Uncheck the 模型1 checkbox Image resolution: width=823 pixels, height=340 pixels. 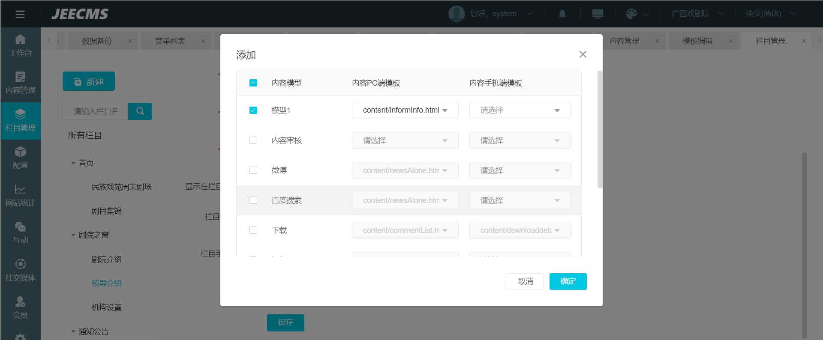[253, 110]
